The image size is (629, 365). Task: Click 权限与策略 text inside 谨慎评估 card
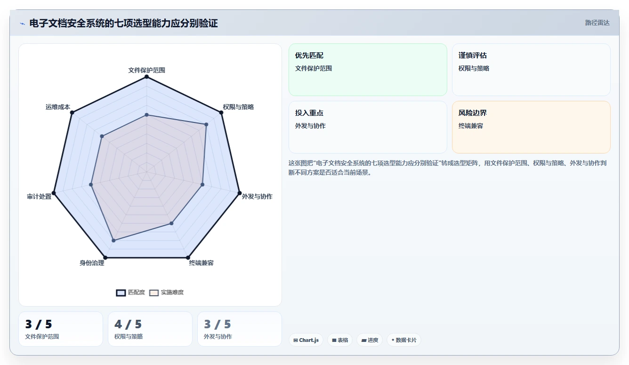coord(474,68)
